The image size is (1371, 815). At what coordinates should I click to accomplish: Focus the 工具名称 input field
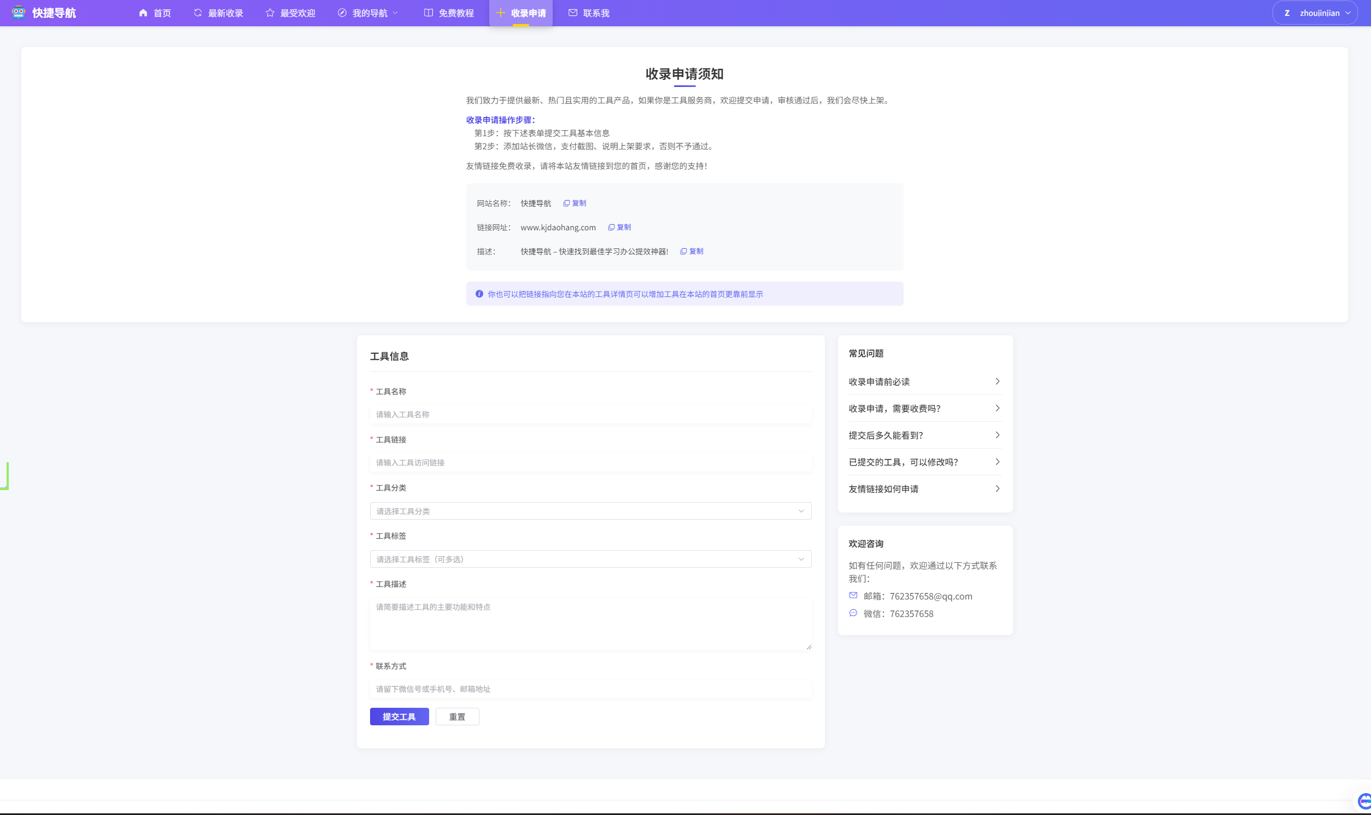click(590, 415)
